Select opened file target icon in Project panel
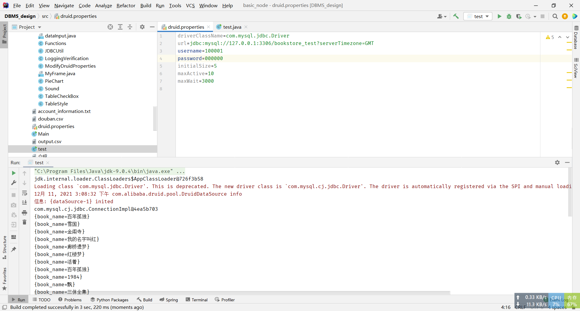The width and height of the screenshot is (580, 311). coord(110,27)
